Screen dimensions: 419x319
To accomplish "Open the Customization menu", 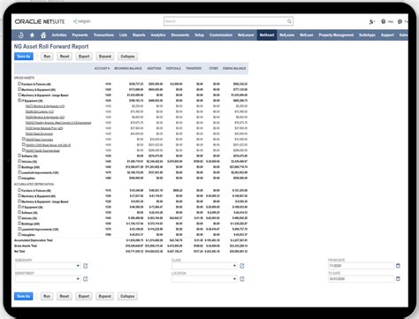I will 221,35.
